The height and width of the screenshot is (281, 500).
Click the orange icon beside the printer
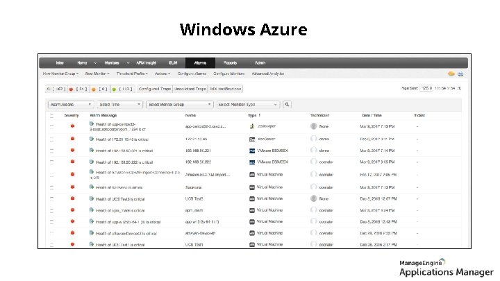click(x=451, y=74)
